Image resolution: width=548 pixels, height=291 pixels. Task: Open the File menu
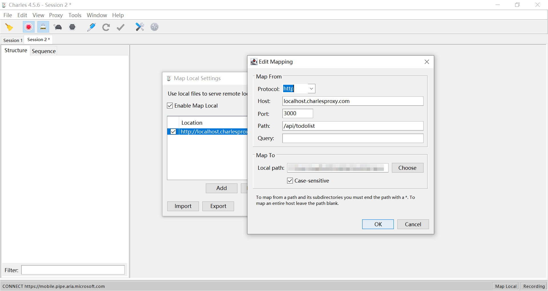[8, 15]
